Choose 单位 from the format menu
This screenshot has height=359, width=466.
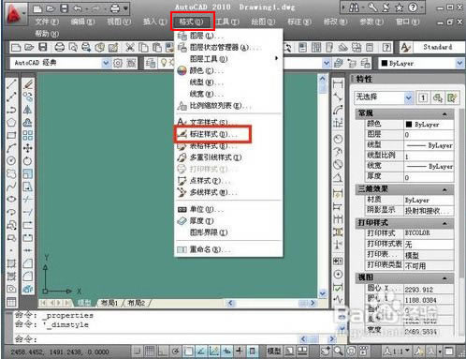point(227,209)
